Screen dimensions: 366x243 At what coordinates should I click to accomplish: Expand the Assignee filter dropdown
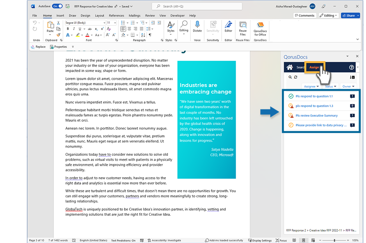point(311,86)
